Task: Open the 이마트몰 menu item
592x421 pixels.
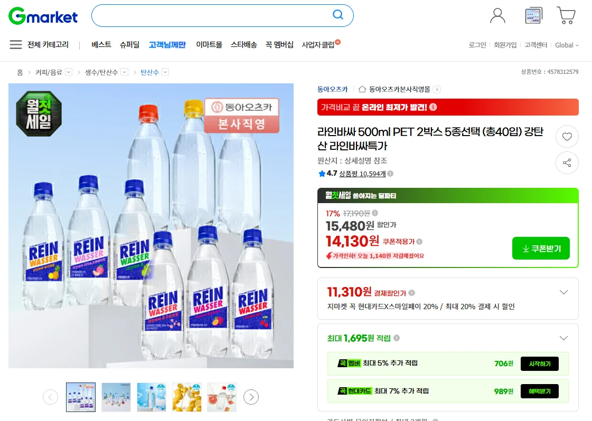Action: coord(209,44)
